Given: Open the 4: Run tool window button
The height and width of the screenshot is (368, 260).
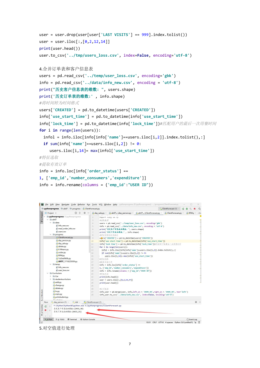Looking at the screenshot, I should [x=49, y=319].
